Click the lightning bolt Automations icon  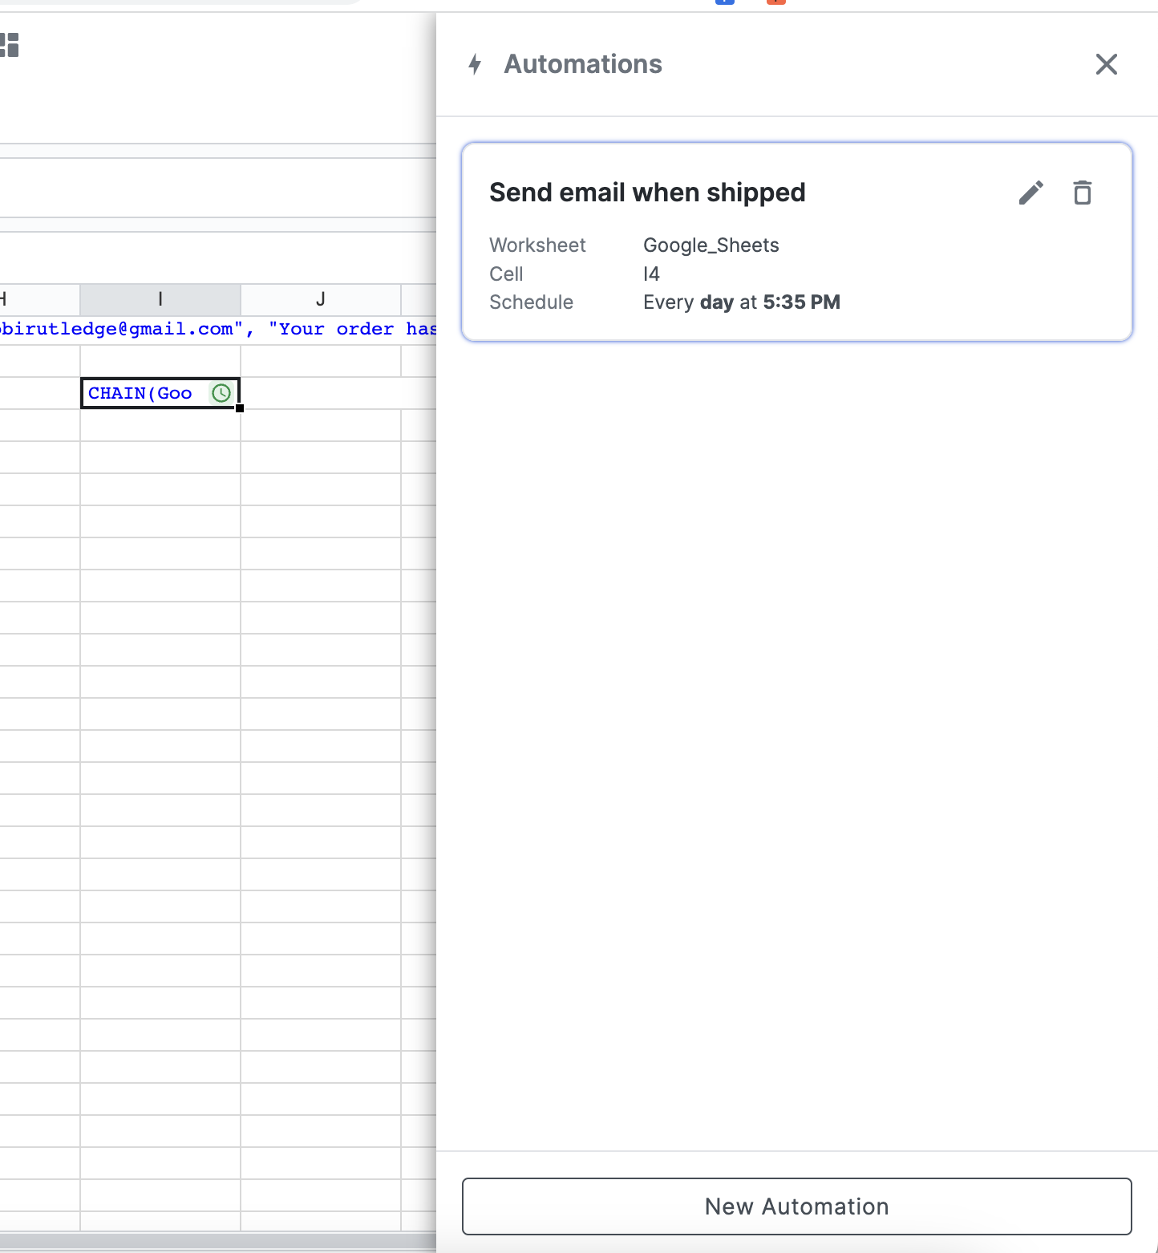click(475, 64)
